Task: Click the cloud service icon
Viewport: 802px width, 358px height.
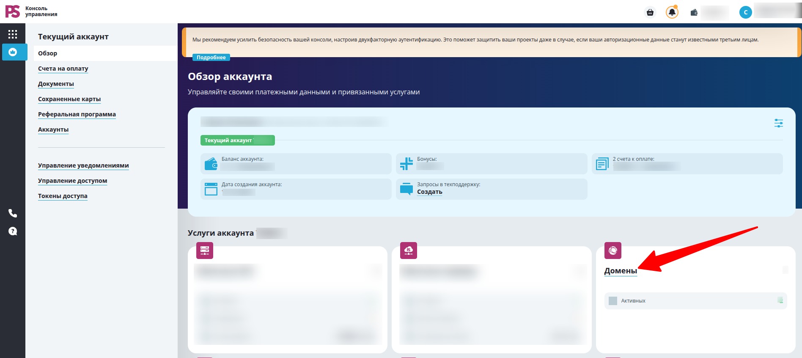Action: point(409,251)
